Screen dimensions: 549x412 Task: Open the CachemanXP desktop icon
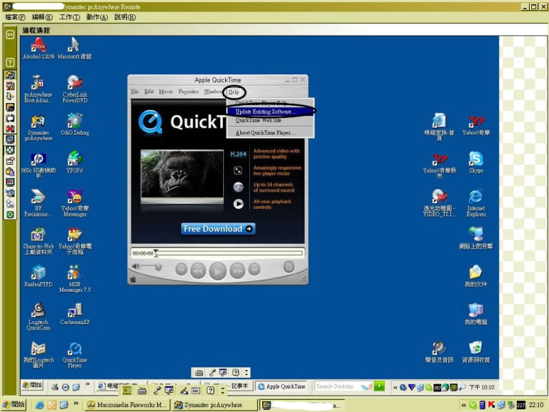pos(75,314)
